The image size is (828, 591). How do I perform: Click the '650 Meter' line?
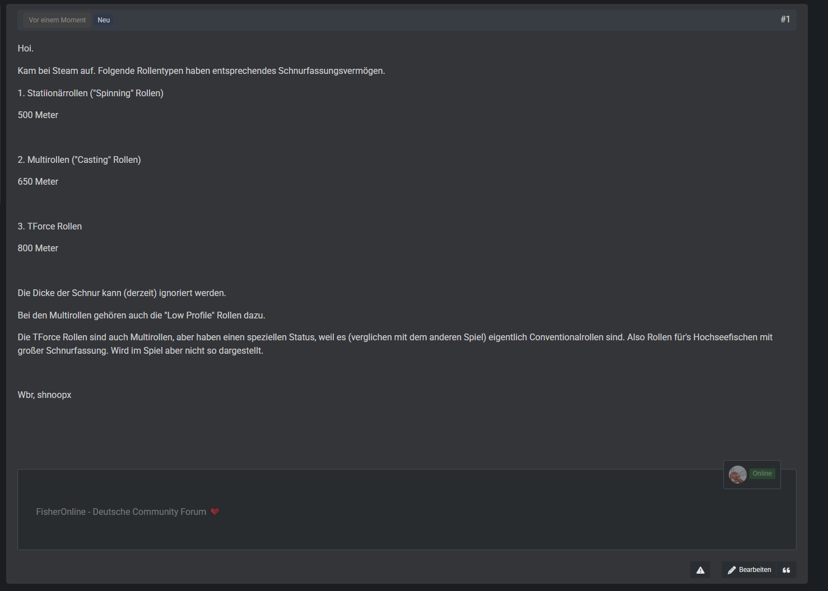(38, 182)
